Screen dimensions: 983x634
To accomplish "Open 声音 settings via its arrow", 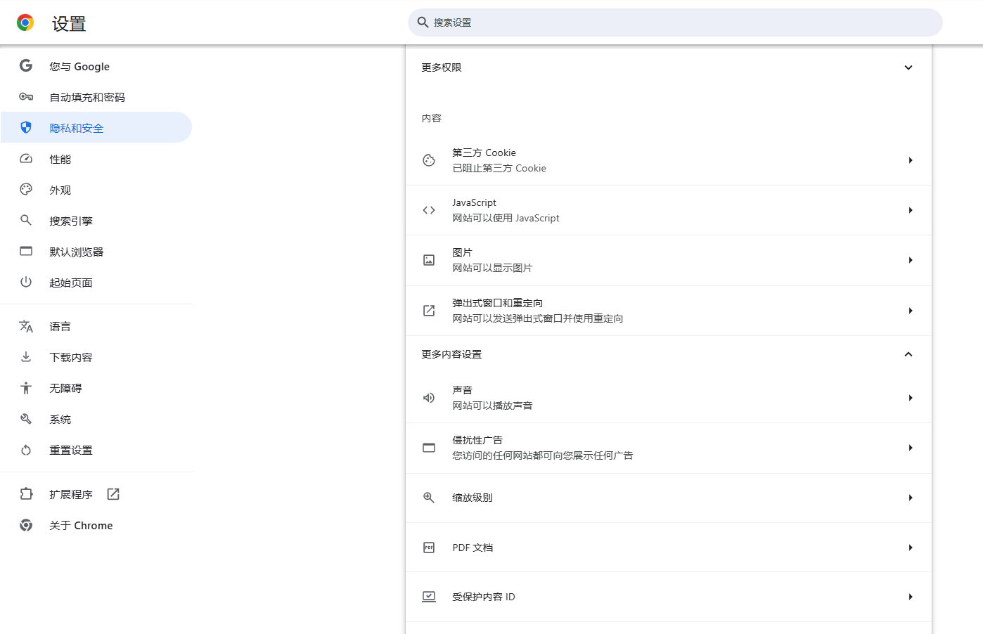I will pos(911,398).
